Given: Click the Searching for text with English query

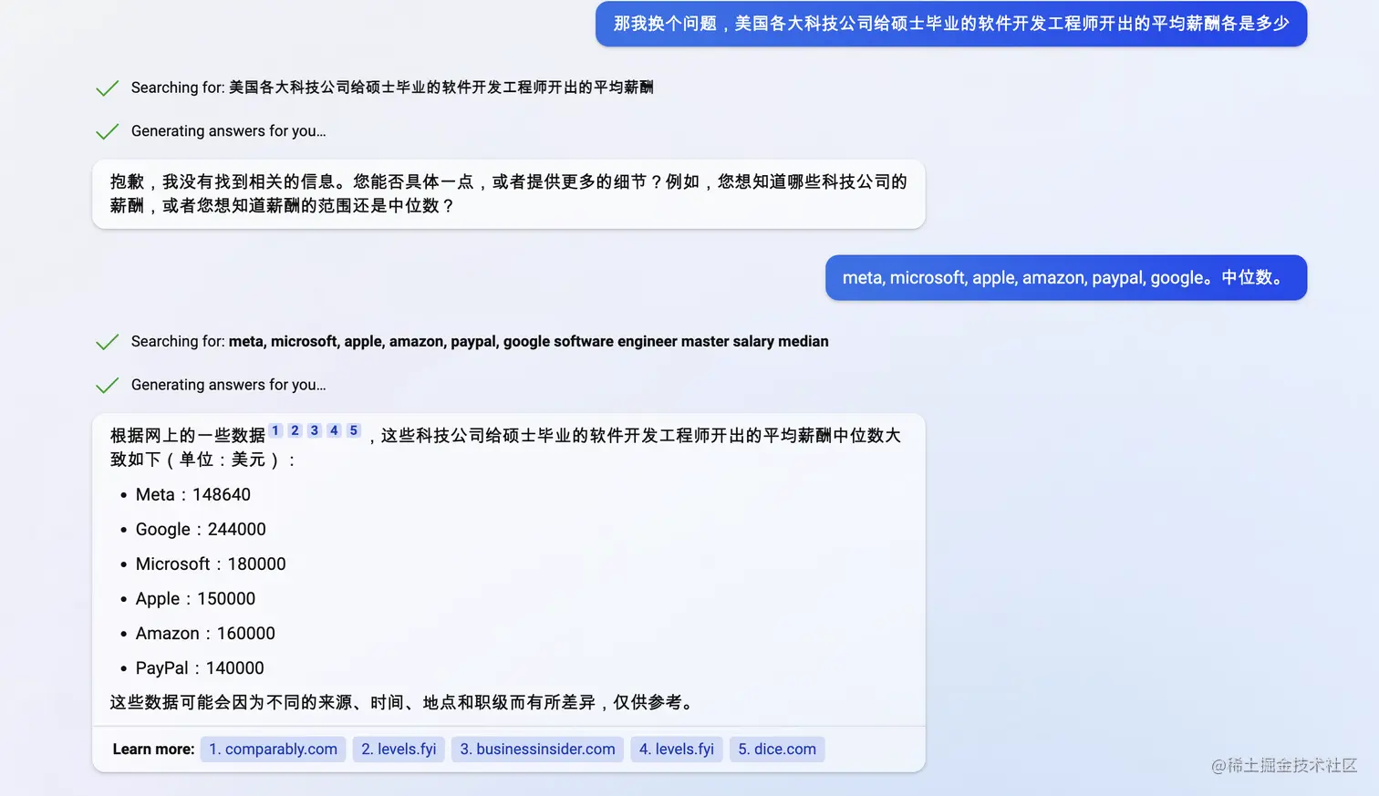Looking at the screenshot, I should pos(480,341).
